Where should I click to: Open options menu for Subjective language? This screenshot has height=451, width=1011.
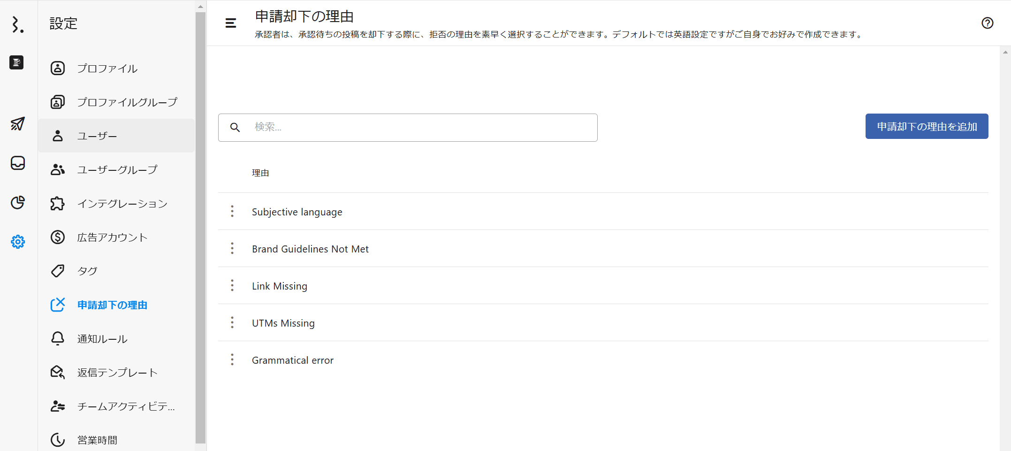click(232, 212)
